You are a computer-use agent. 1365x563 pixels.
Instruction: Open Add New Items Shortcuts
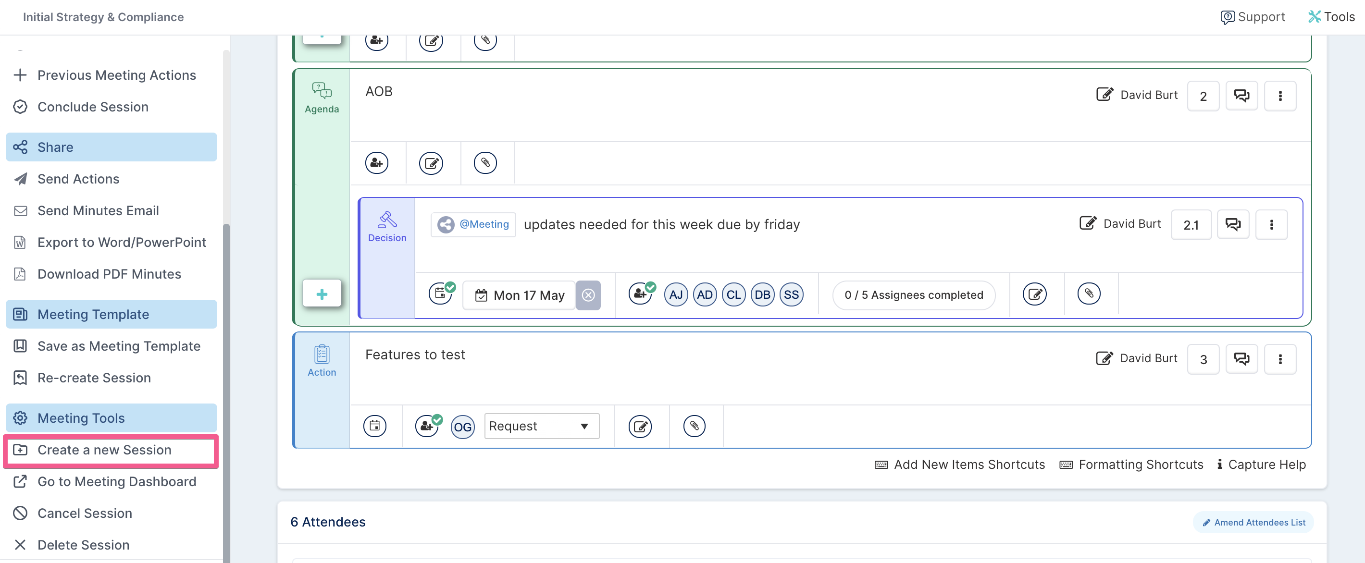point(960,465)
